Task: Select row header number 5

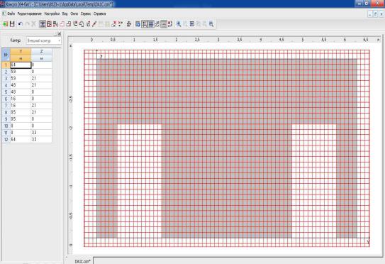Action: [x=6, y=92]
